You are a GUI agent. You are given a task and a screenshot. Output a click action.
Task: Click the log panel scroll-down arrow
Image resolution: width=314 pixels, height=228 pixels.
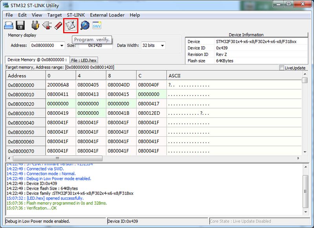[305, 212]
